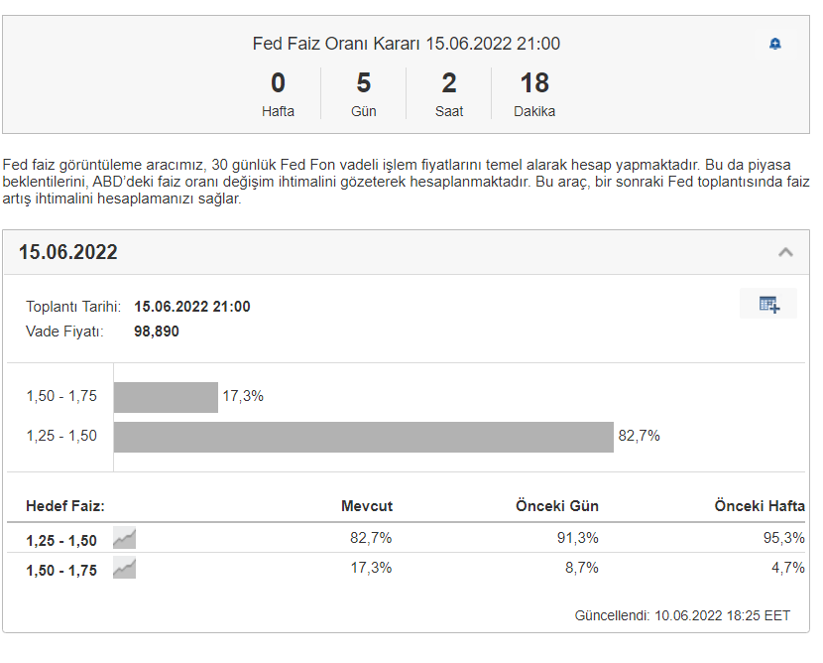Click the 82,7% probability bar
This screenshot has width=823, height=663.
pos(363,437)
